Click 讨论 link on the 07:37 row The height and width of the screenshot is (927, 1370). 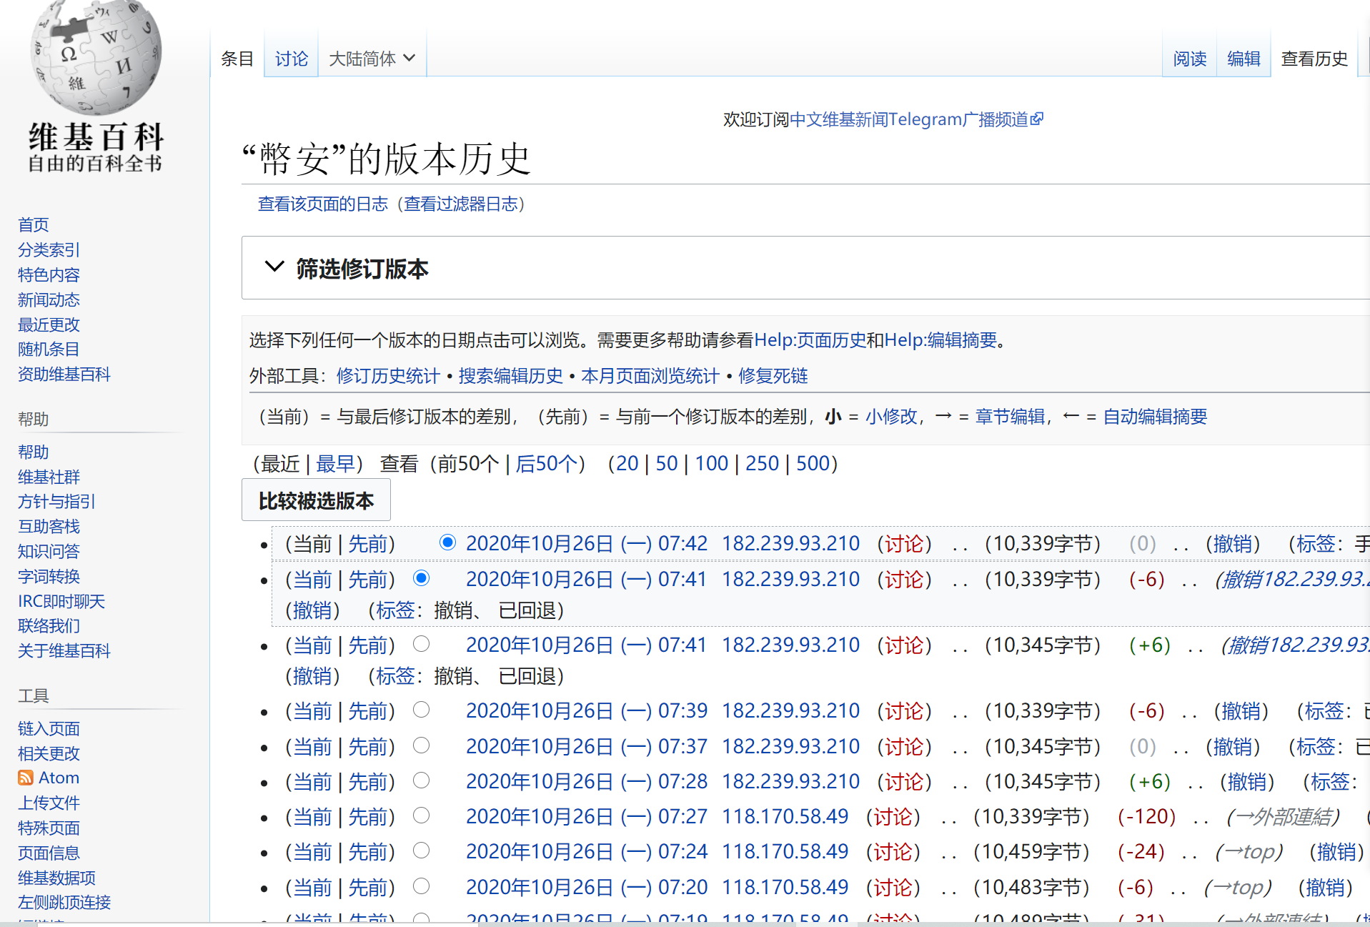click(904, 746)
